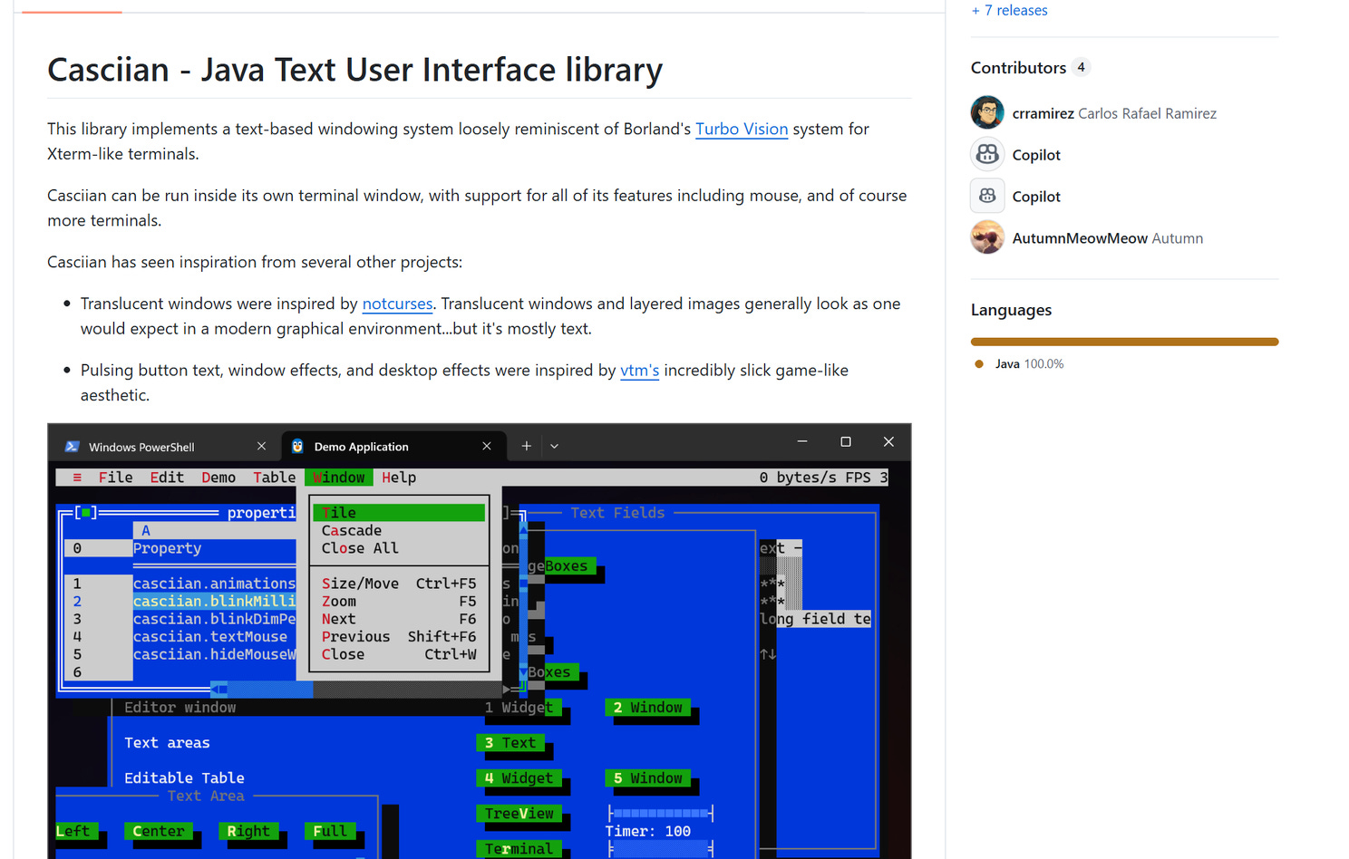
Task: Click the Copilot avatar directly above AutumnMeowMeow
Action: pos(987,196)
